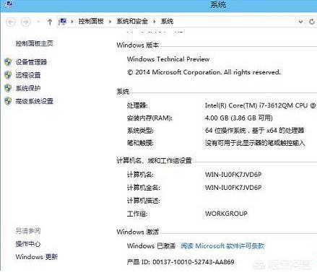Select 系统 breadcrumb in address bar

(167, 22)
